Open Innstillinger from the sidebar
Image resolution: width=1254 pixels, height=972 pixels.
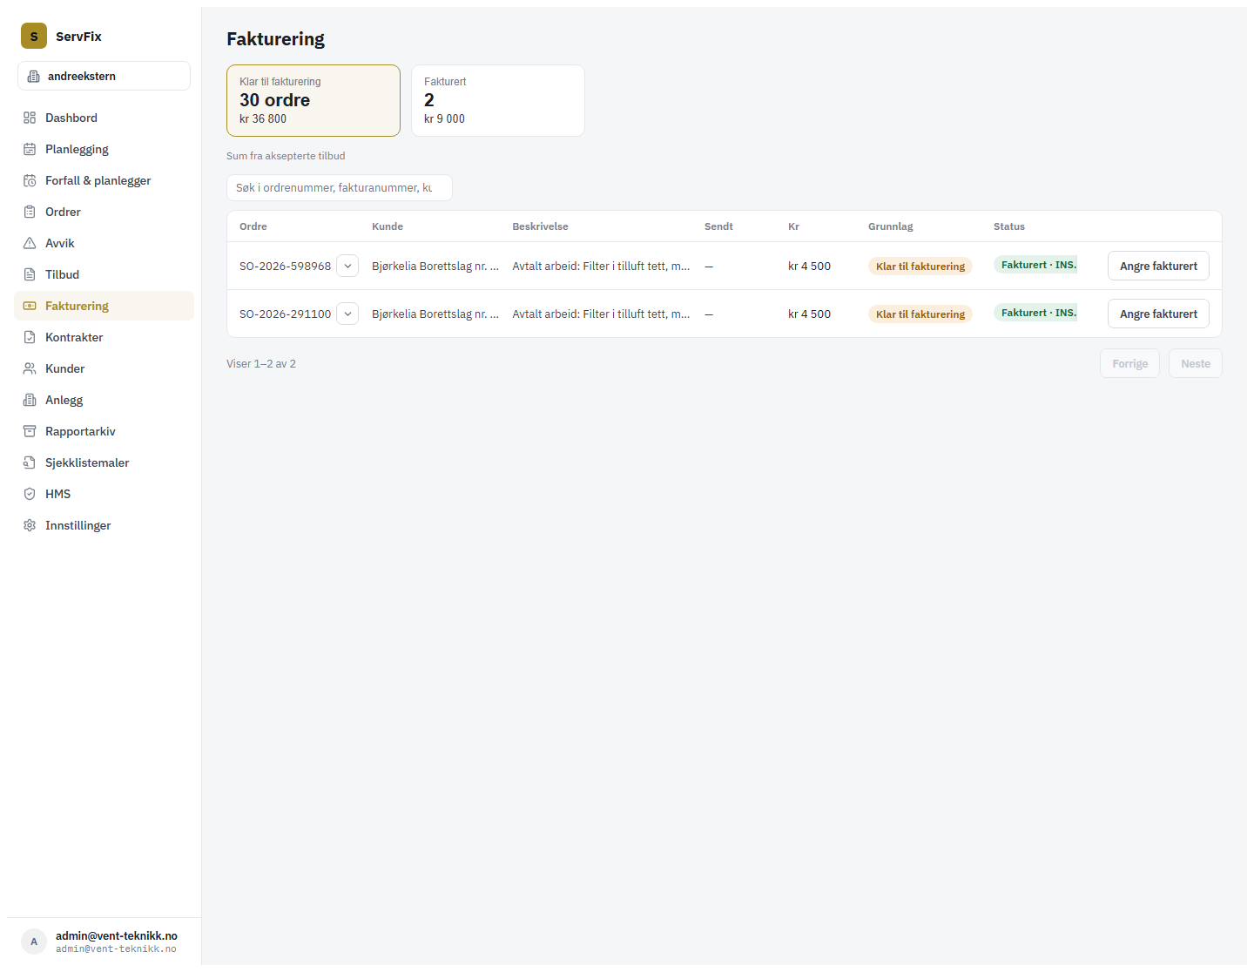(104, 525)
